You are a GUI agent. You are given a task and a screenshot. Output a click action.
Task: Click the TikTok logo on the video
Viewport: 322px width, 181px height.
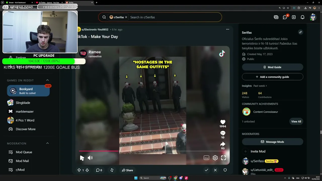[x=222, y=54]
